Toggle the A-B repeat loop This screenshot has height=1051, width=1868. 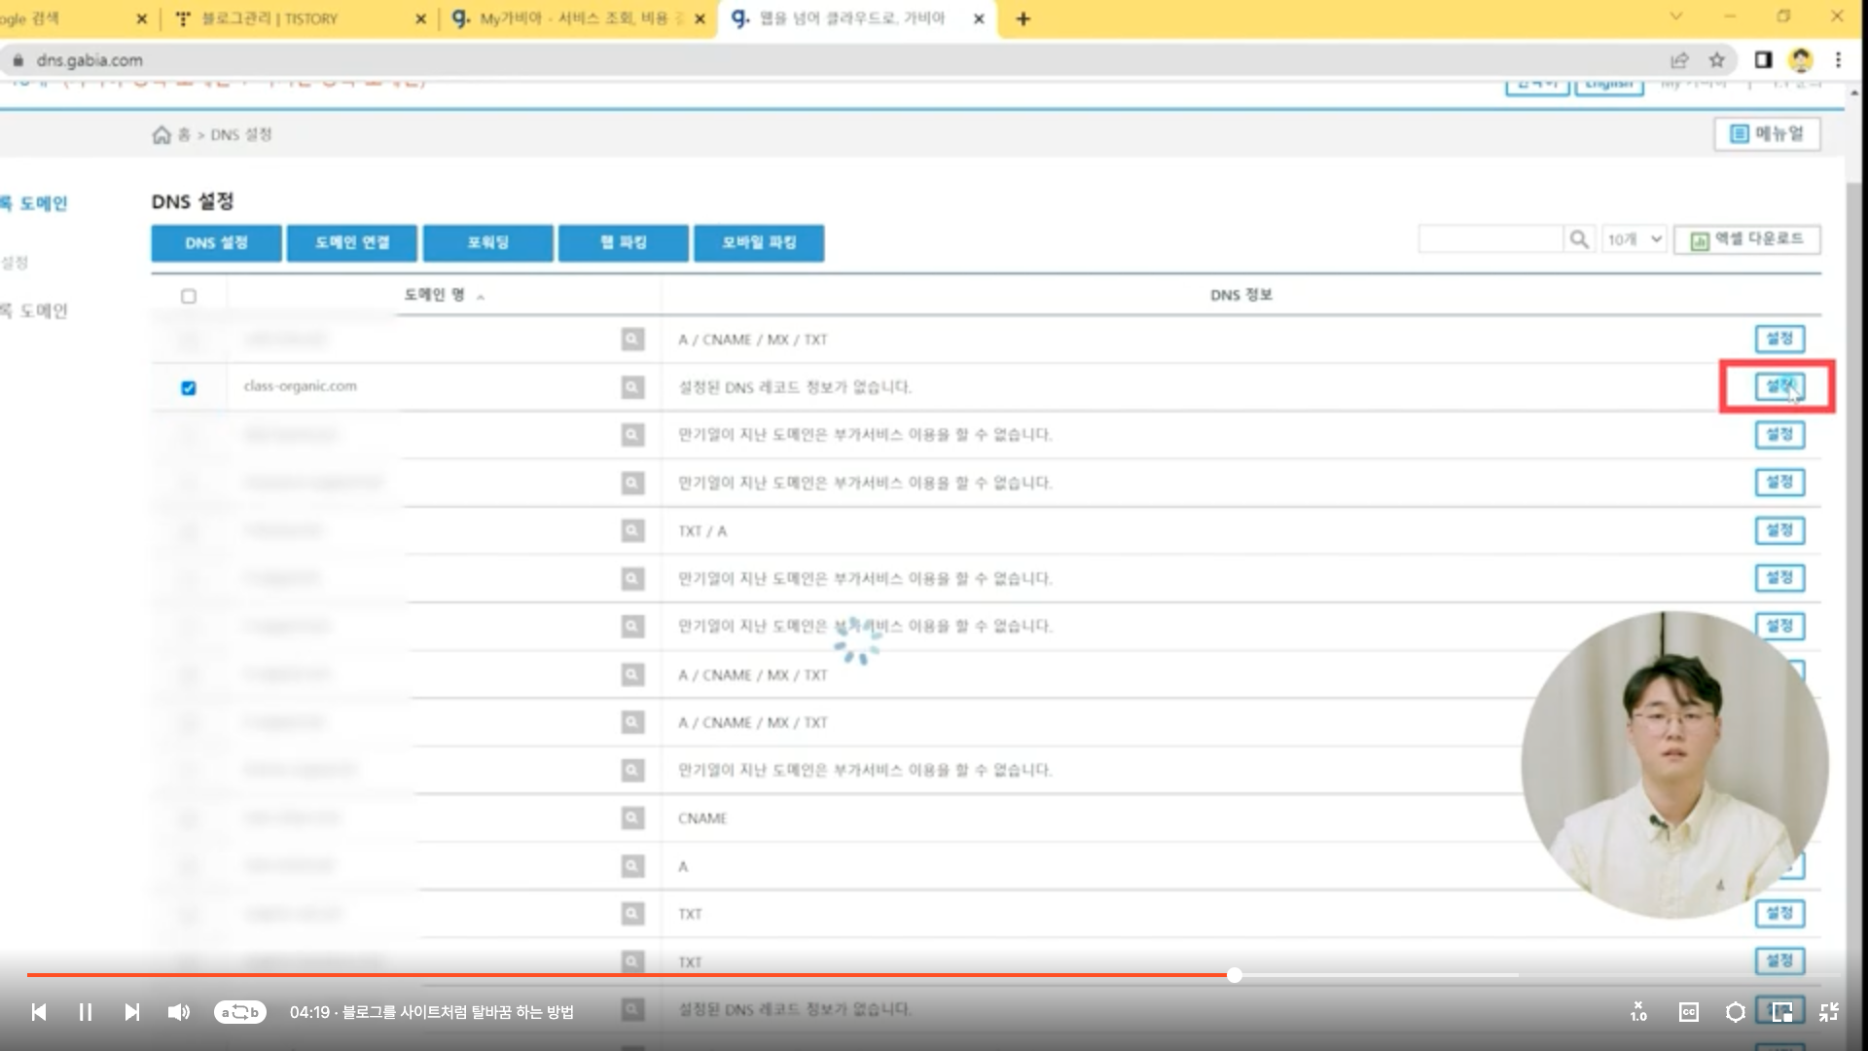click(239, 1012)
